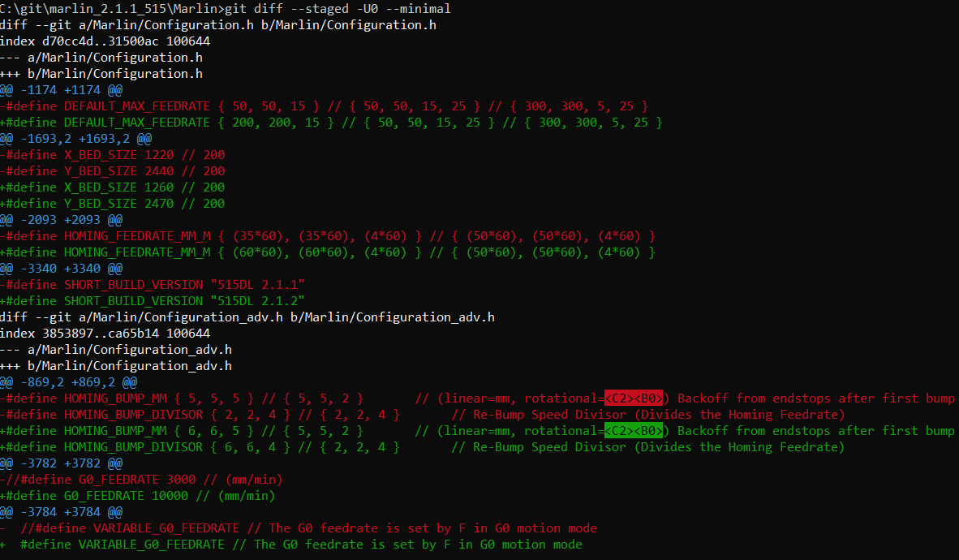Screen dimensions: 959x560
Task: Click added '#define VARIABLE_G0_FEEDRATE' line
Action: pos(291,544)
